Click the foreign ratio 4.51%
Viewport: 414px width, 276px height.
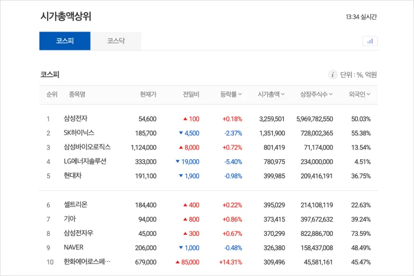click(x=362, y=162)
